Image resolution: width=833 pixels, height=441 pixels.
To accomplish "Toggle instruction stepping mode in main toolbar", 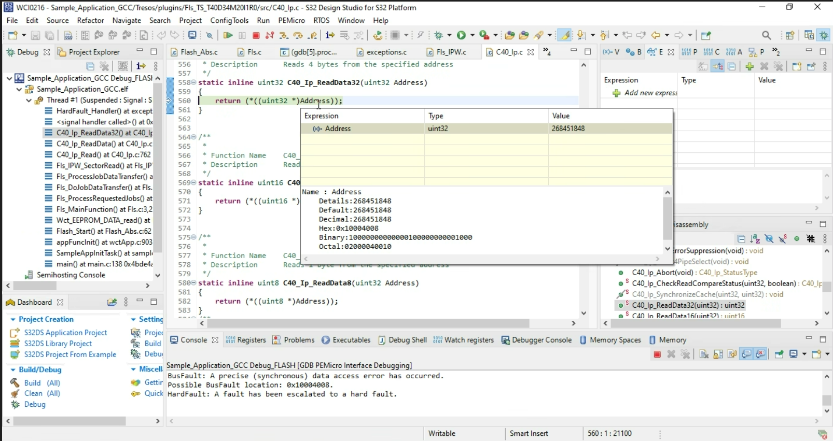I will click(x=330, y=35).
